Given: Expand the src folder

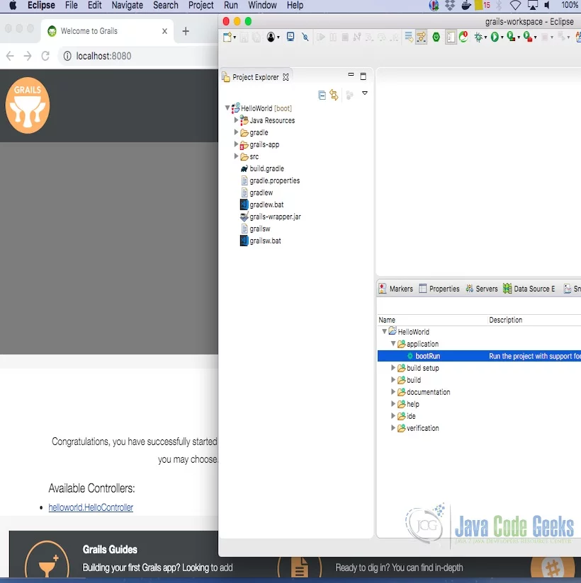Looking at the screenshot, I should coord(236,156).
